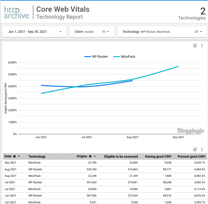Click eligible value 22,806
The width and height of the screenshot is (208, 204).
click(x=133, y=163)
